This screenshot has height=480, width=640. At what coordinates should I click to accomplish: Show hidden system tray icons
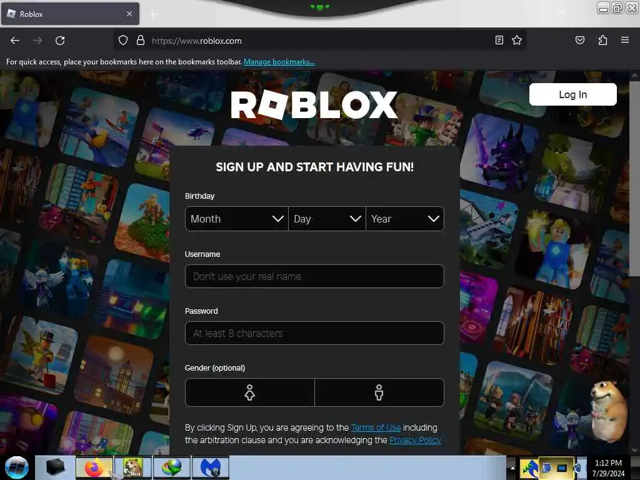512,467
